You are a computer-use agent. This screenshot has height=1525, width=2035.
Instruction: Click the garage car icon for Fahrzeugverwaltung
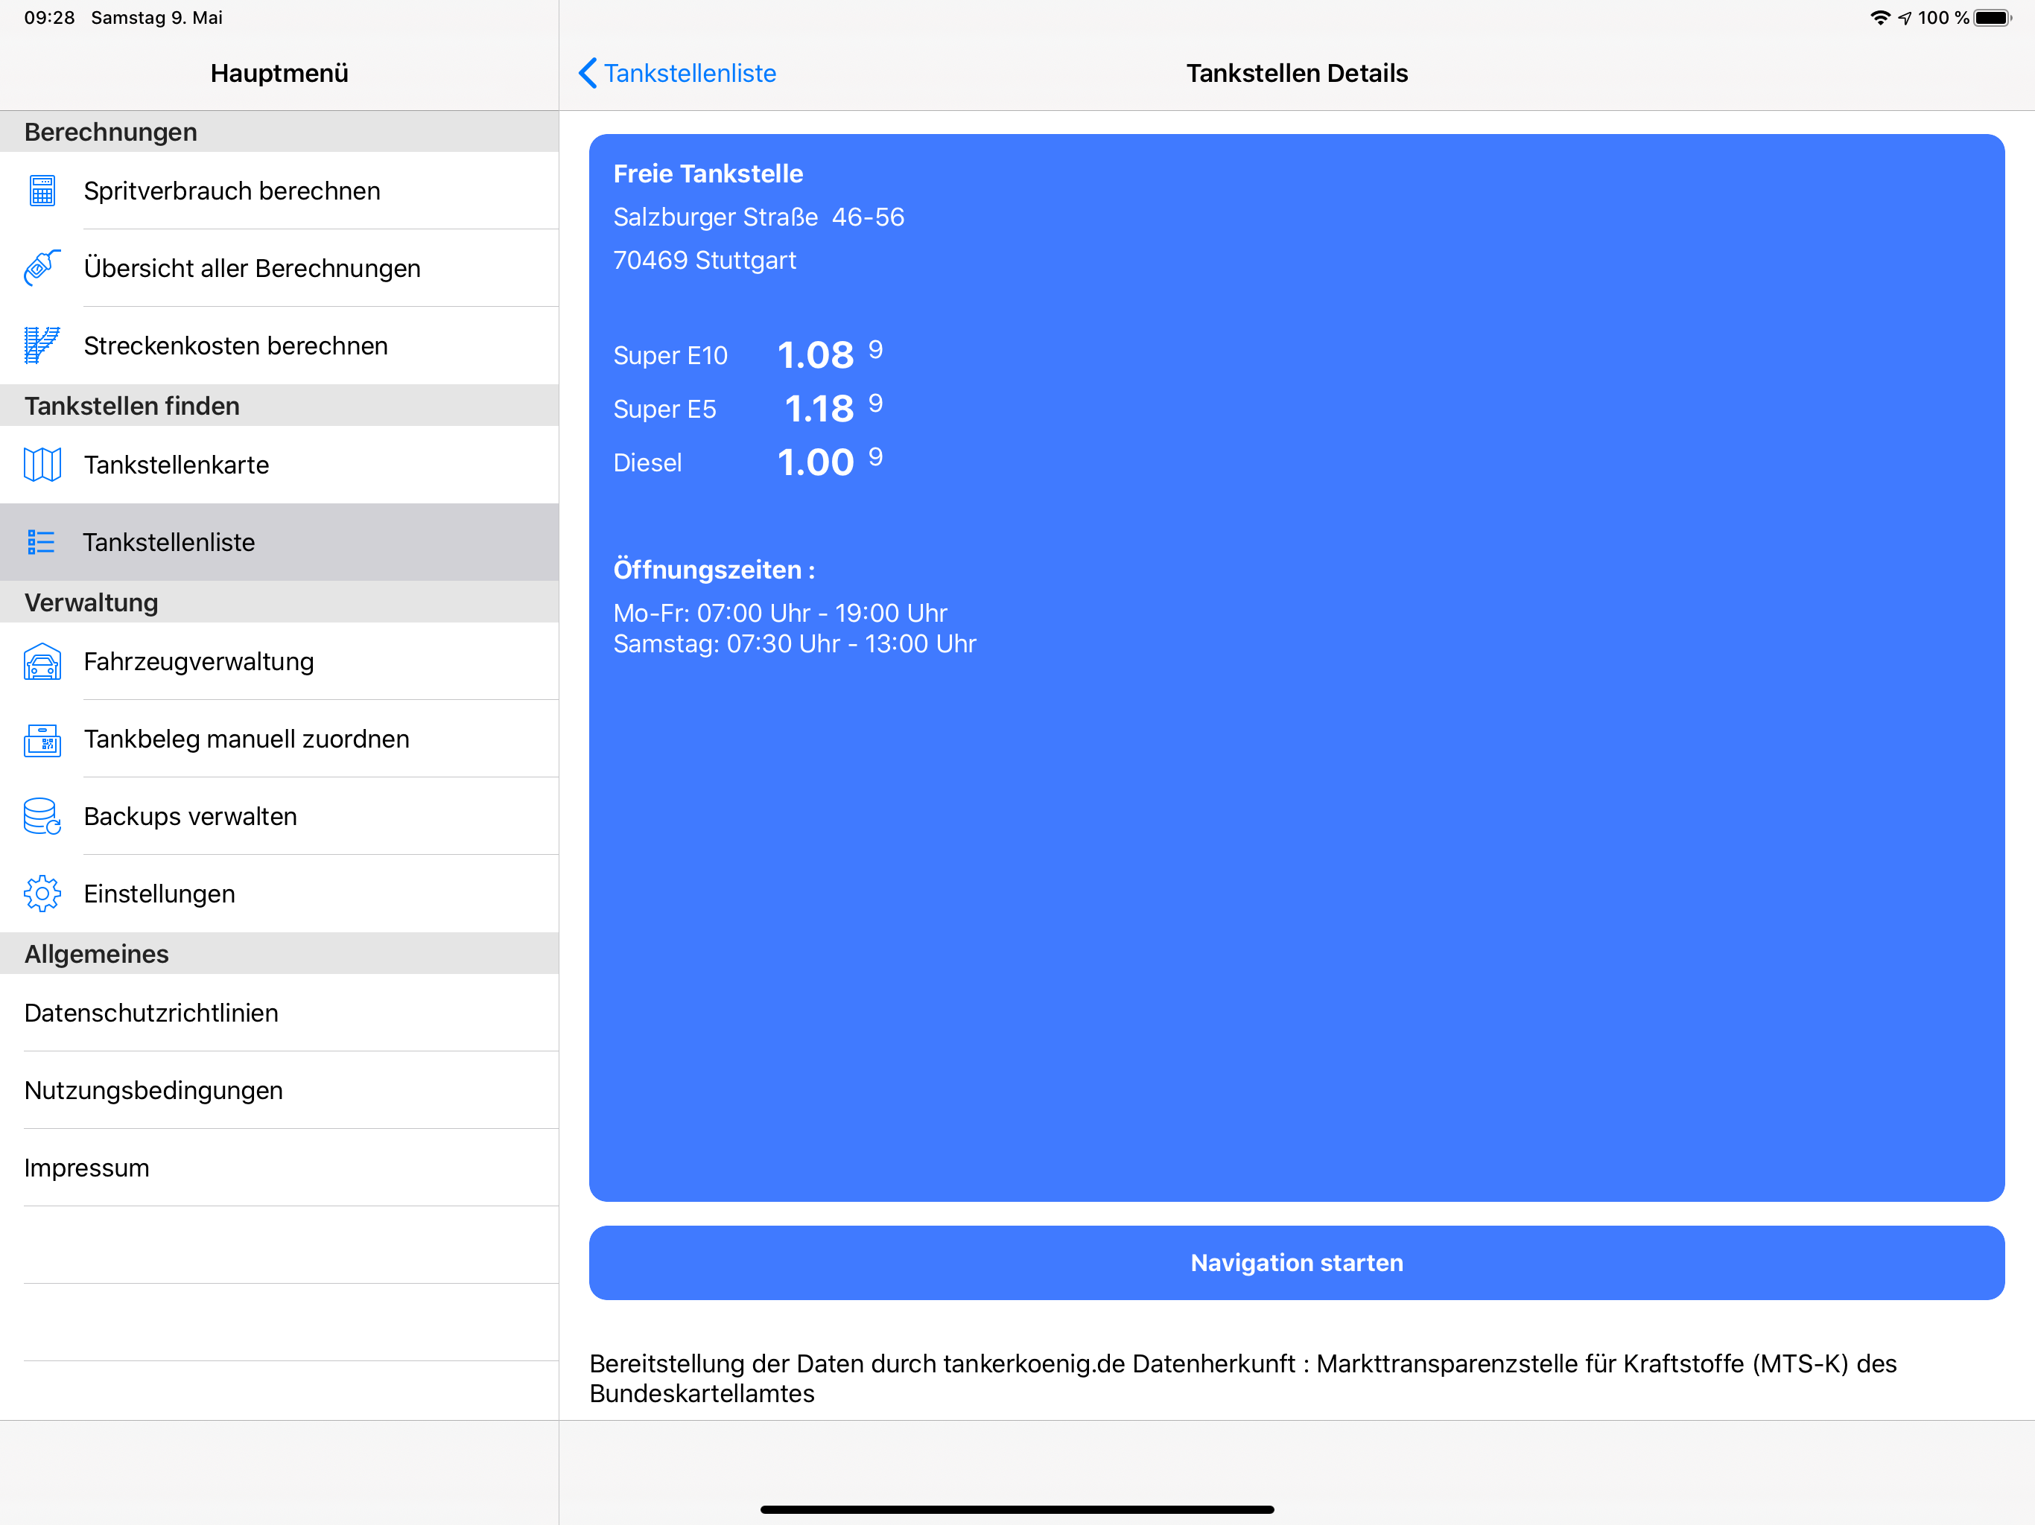42,661
